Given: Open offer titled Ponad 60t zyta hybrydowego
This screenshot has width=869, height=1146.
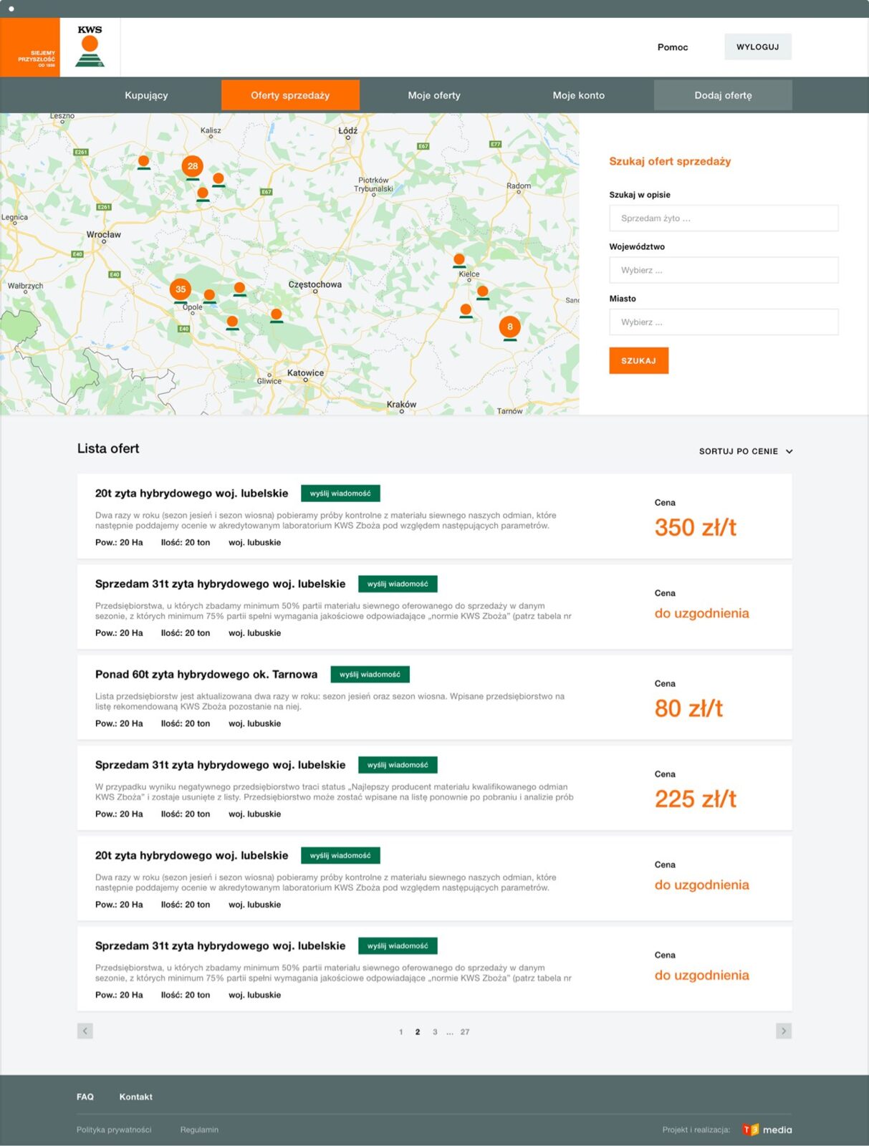Looking at the screenshot, I should coord(206,675).
